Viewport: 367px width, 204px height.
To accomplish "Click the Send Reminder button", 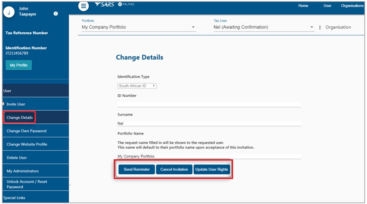I will pyautogui.click(x=137, y=170).
